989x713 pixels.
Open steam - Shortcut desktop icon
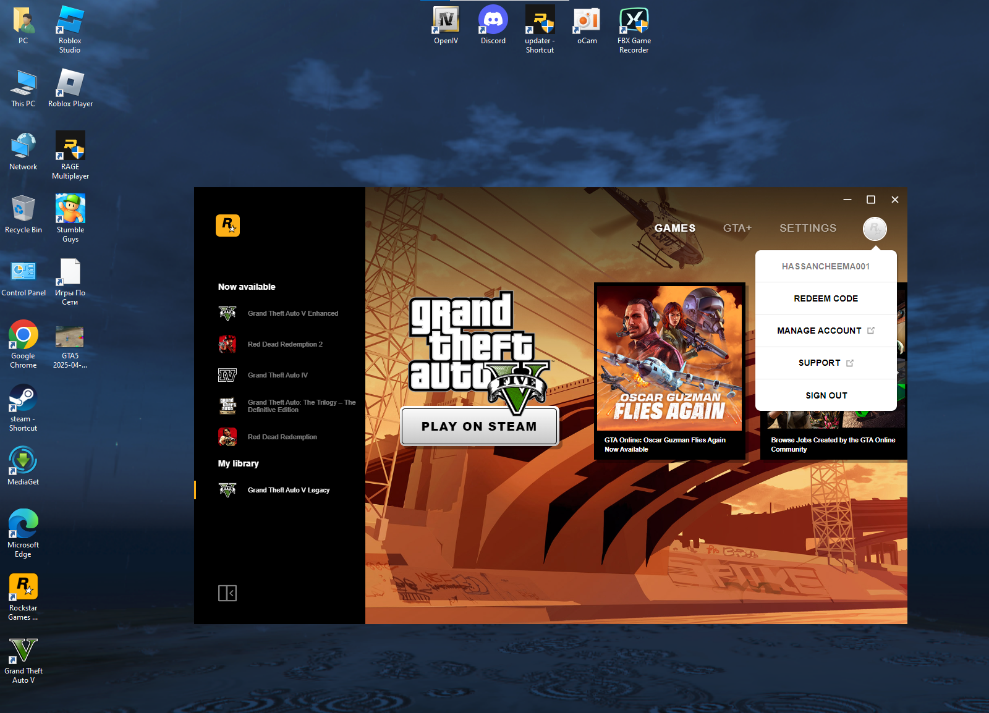[23, 407]
